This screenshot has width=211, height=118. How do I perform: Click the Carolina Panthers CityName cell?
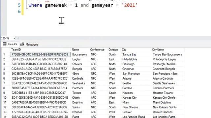168,88
